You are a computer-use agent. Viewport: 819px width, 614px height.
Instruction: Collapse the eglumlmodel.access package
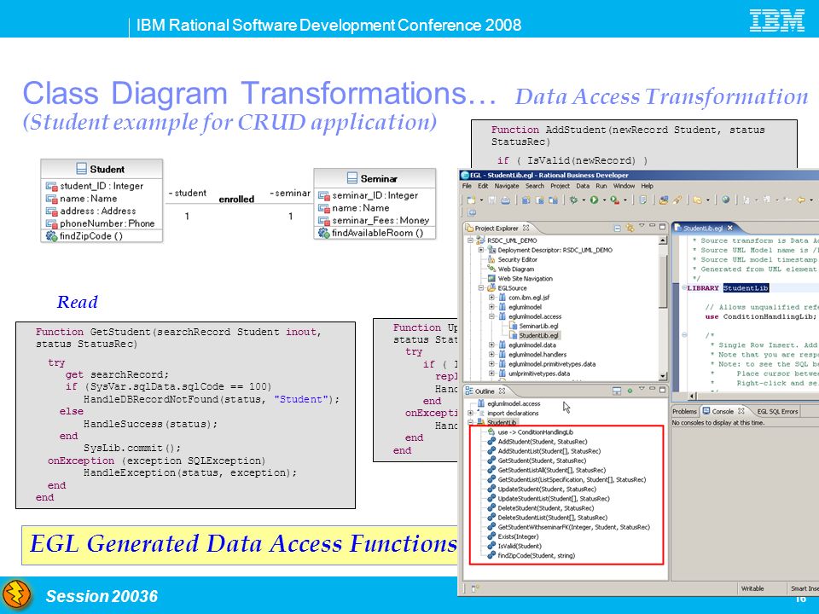click(x=491, y=316)
